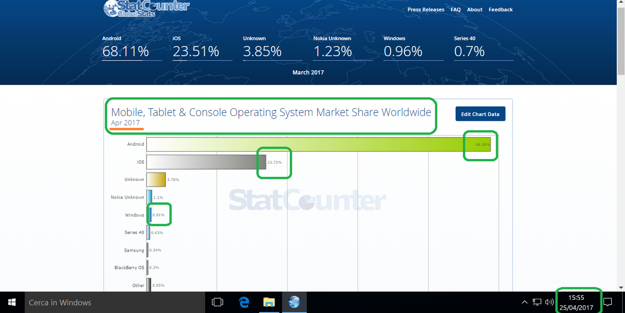
Task: Click the 1.1% value label
Action: [158, 197]
